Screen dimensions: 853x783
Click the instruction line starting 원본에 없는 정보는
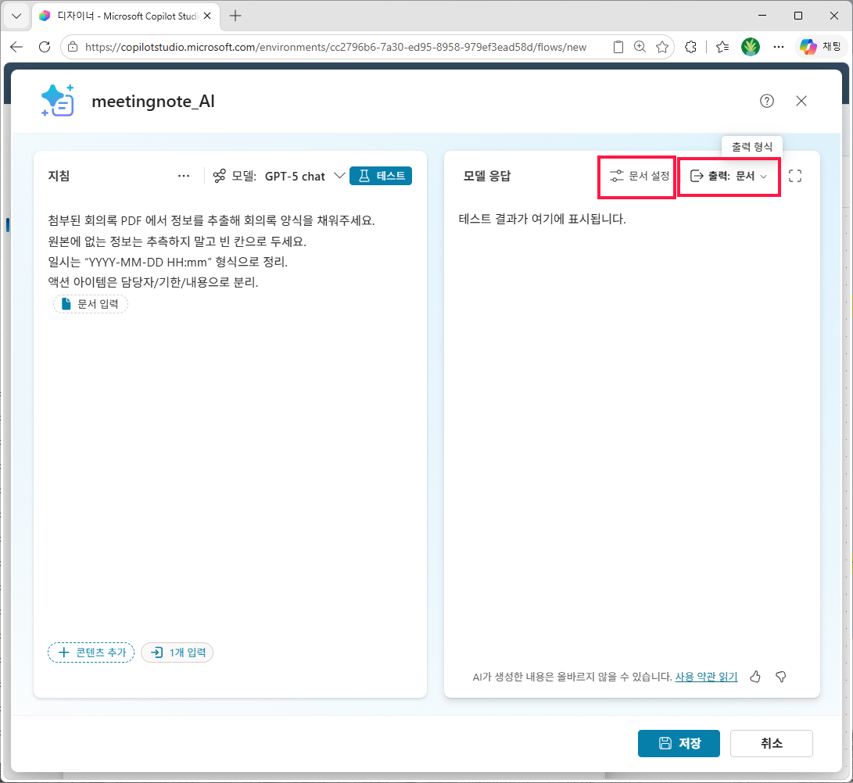[x=177, y=241]
